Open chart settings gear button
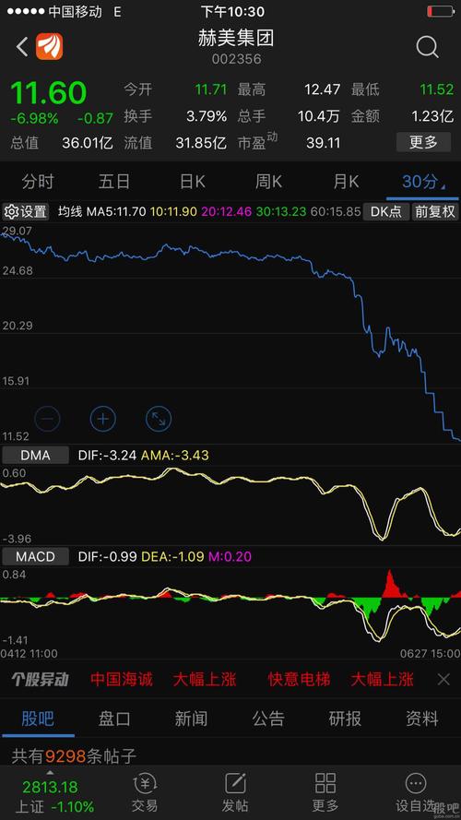 [x=26, y=212]
